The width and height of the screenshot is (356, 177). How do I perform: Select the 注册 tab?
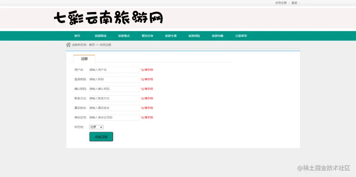click(84, 59)
